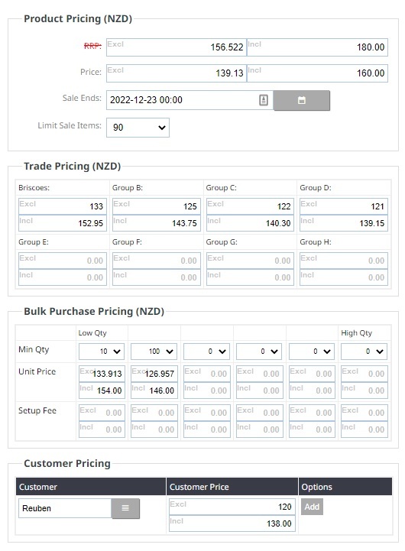This screenshot has width=405, height=551.
Task: Click the Add button under Options
Action: coord(312,507)
